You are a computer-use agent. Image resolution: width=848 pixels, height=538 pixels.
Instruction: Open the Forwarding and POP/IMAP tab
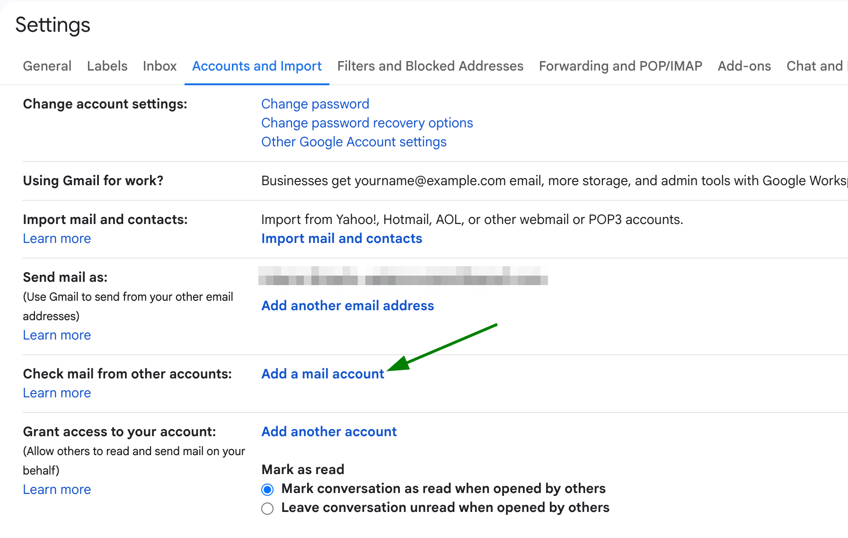point(620,66)
